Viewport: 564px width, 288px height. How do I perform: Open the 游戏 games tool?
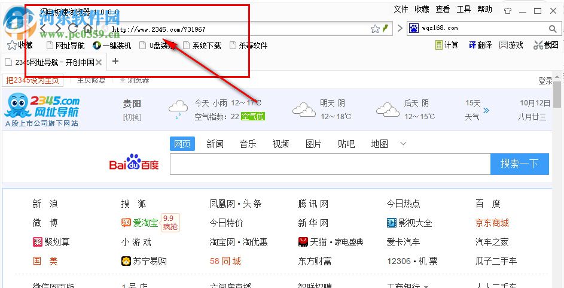pos(511,45)
